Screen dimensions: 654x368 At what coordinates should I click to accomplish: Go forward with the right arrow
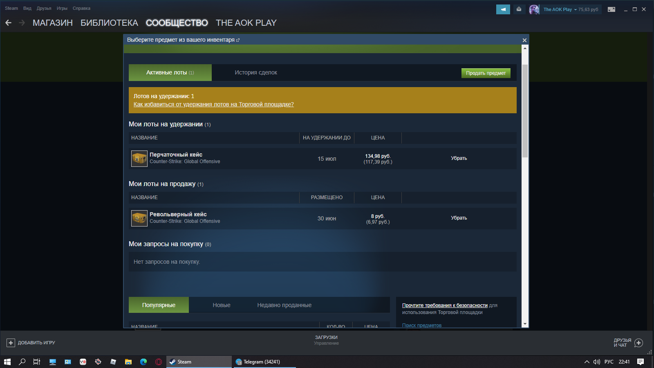[x=22, y=23]
